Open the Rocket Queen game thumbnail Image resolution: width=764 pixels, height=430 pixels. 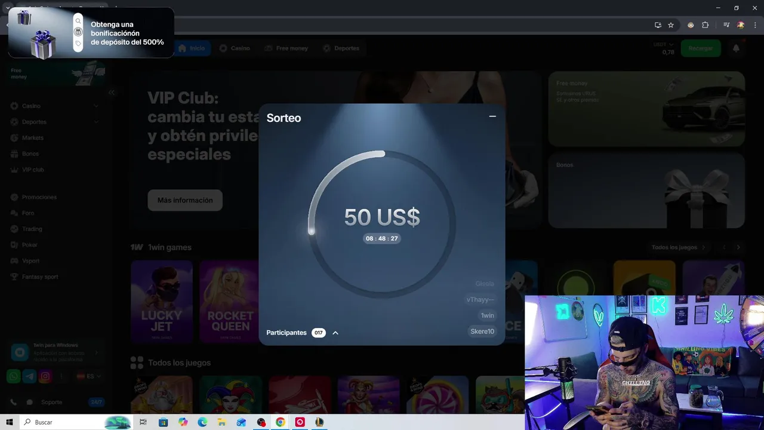pyautogui.click(x=229, y=301)
